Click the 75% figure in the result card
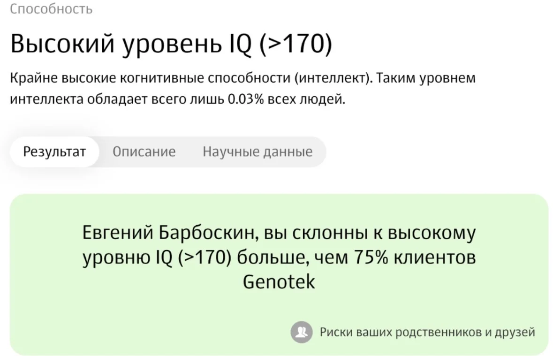This screenshot has height=356, width=553. click(371, 257)
